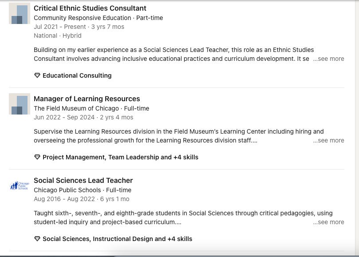Screen dimensions: 359x257
Task: Expand 'see more' on Ethnic Studies Consultant description
Action: click(328, 59)
